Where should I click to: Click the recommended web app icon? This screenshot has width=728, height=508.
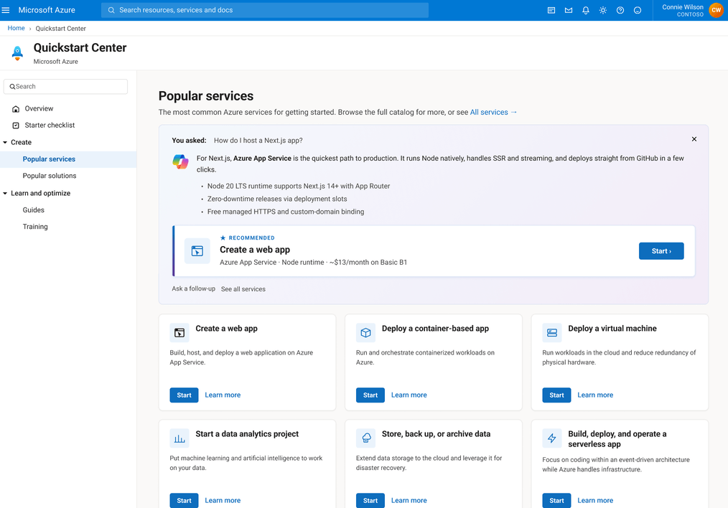click(197, 251)
